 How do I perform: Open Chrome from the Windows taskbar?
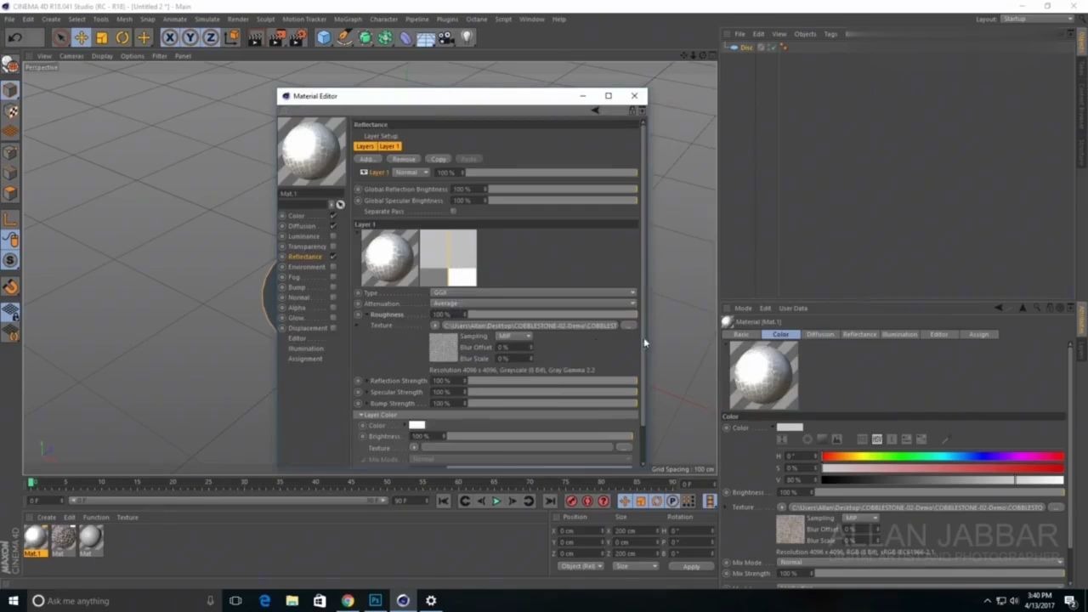point(348,601)
